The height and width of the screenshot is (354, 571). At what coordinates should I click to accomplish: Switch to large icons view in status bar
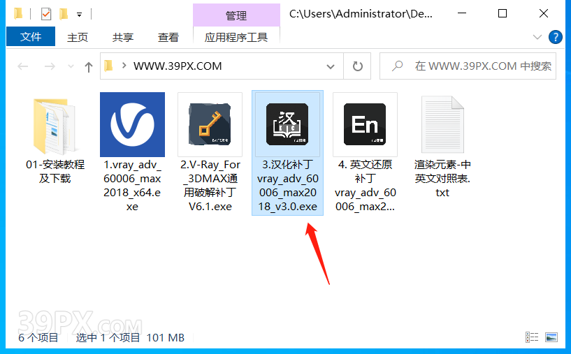(x=551, y=337)
